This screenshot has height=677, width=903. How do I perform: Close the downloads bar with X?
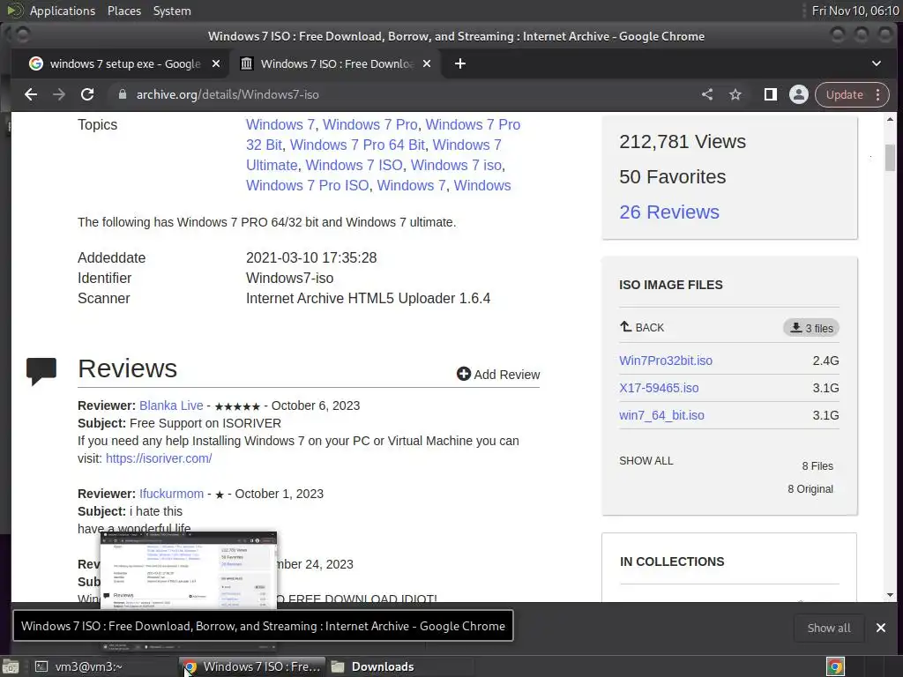[x=881, y=628]
